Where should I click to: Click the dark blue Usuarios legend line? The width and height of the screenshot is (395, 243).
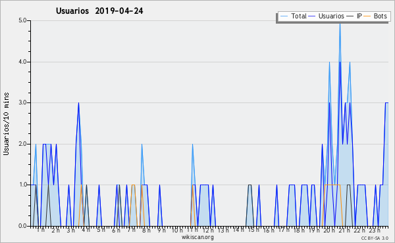(312, 16)
